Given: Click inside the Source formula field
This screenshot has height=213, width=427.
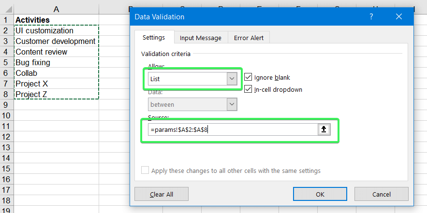Looking at the screenshot, I should [232, 129].
